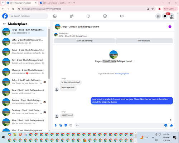The width and height of the screenshot is (179, 143).
Task: Open the Facebook menu grid icon
Action: 158,16
